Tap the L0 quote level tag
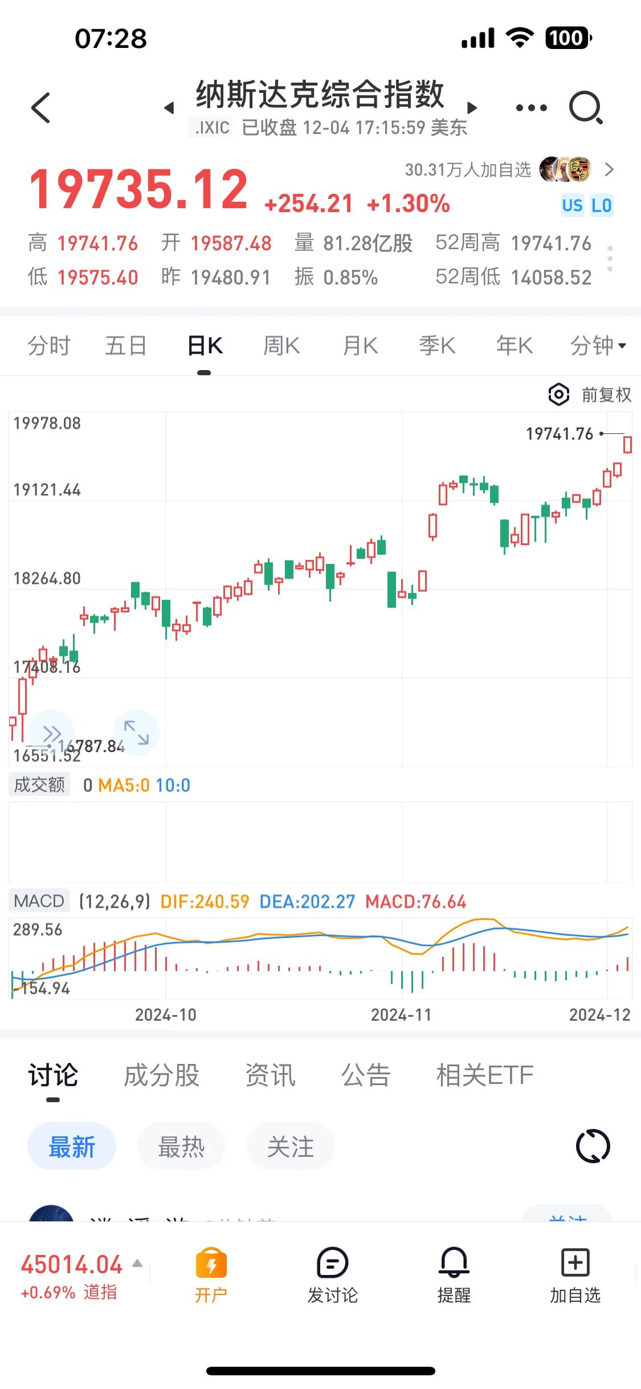The width and height of the screenshot is (641, 1389). pyautogui.click(x=601, y=205)
